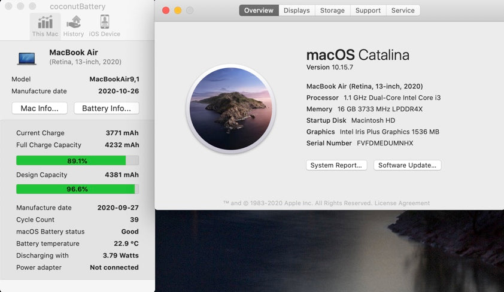Click the 4232 mAh full charge value
The width and height of the screenshot is (504, 292).
[122, 145]
